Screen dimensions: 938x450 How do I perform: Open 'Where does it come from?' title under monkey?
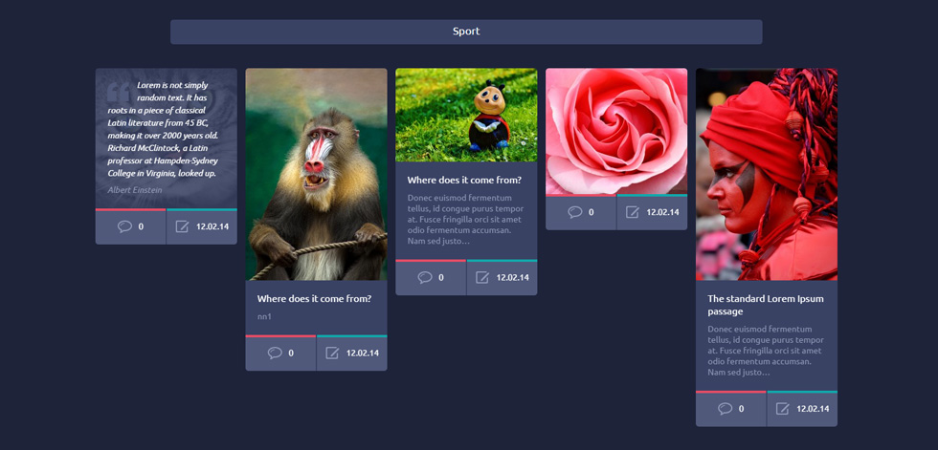(315, 299)
